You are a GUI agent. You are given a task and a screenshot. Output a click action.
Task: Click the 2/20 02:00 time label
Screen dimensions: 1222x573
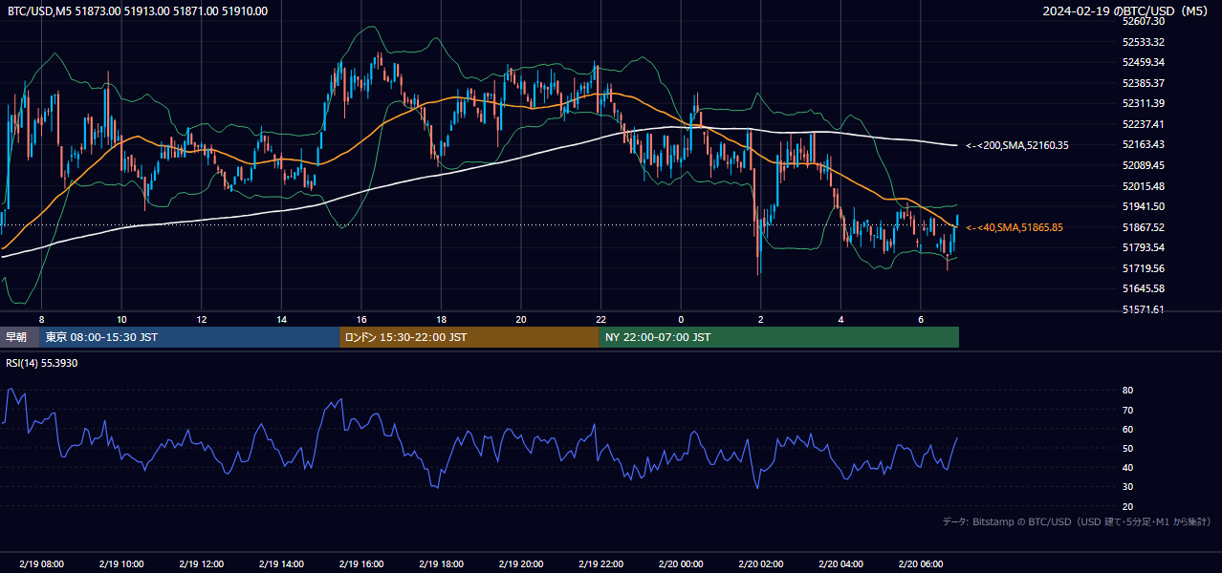tap(760, 564)
